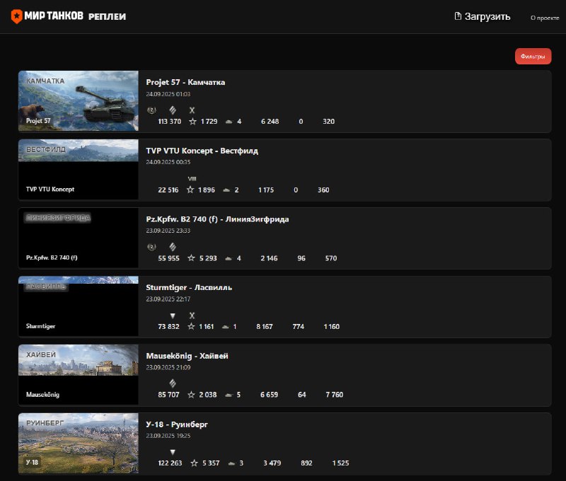Click the triangle marker icon in Sturmtiger row
This screenshot has width=566, height=481.
coord(172,315)
